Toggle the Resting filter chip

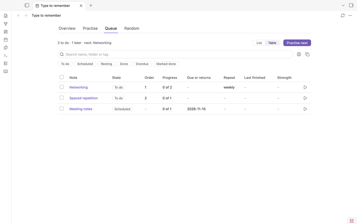[x=106, y=64]
